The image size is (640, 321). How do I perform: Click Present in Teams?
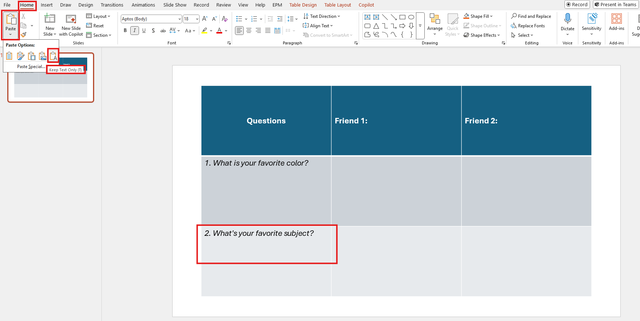(616, 4)
